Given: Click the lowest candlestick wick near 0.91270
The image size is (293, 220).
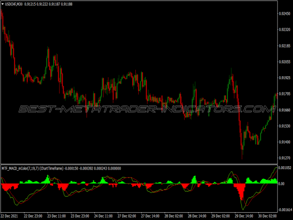Looking at the screenshot, I should coord(242,154).
